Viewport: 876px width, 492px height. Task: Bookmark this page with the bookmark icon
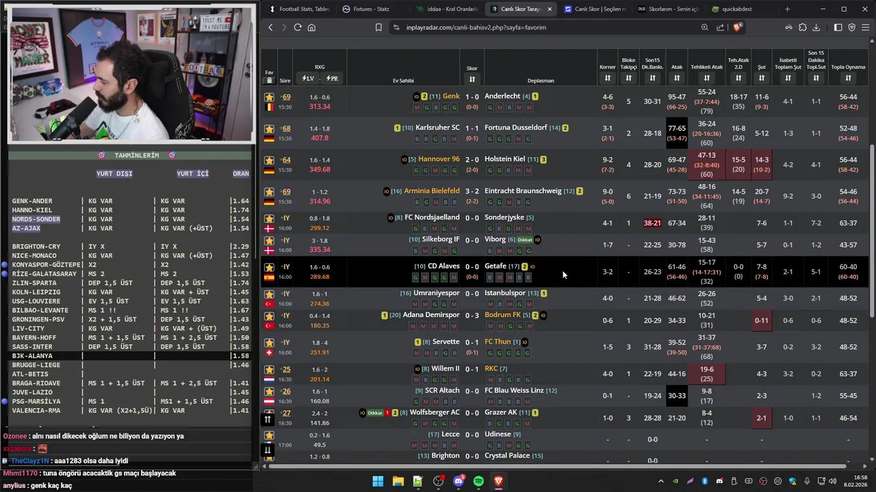coord(378,27)
